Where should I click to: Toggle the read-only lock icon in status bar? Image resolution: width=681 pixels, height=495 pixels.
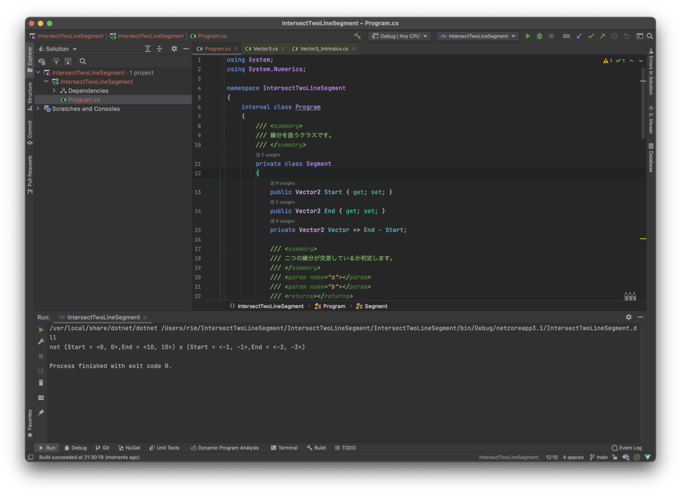click(615, 457)
